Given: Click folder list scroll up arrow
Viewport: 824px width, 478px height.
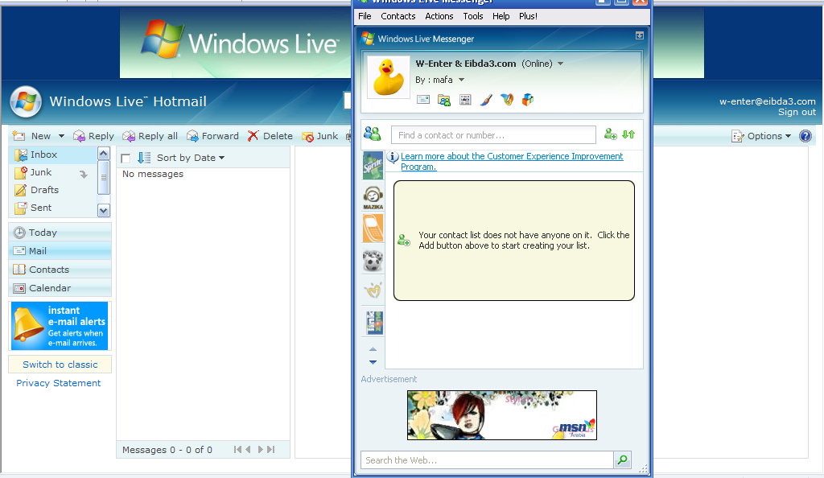Looking at the screenshot, I should (x=104, y=154).
